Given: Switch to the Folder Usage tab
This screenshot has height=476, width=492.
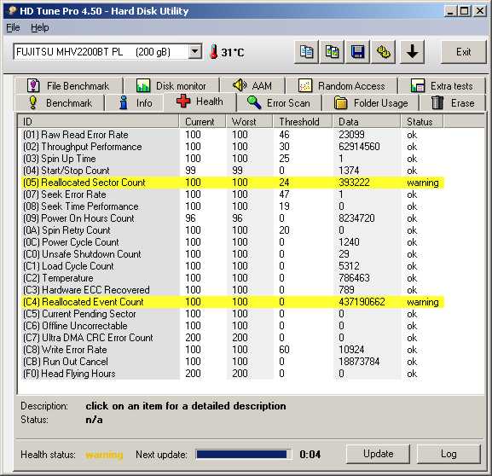Looking at the screenshot, I should coord(371,102).
